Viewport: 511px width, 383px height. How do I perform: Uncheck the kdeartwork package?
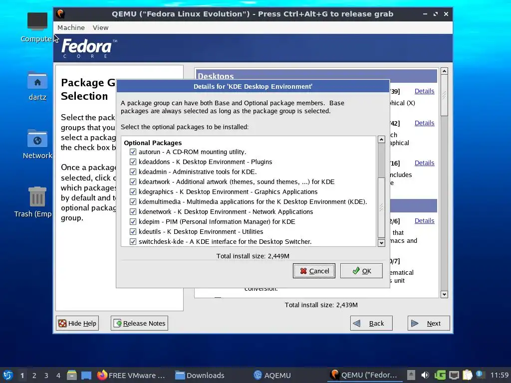pos(133,182)
